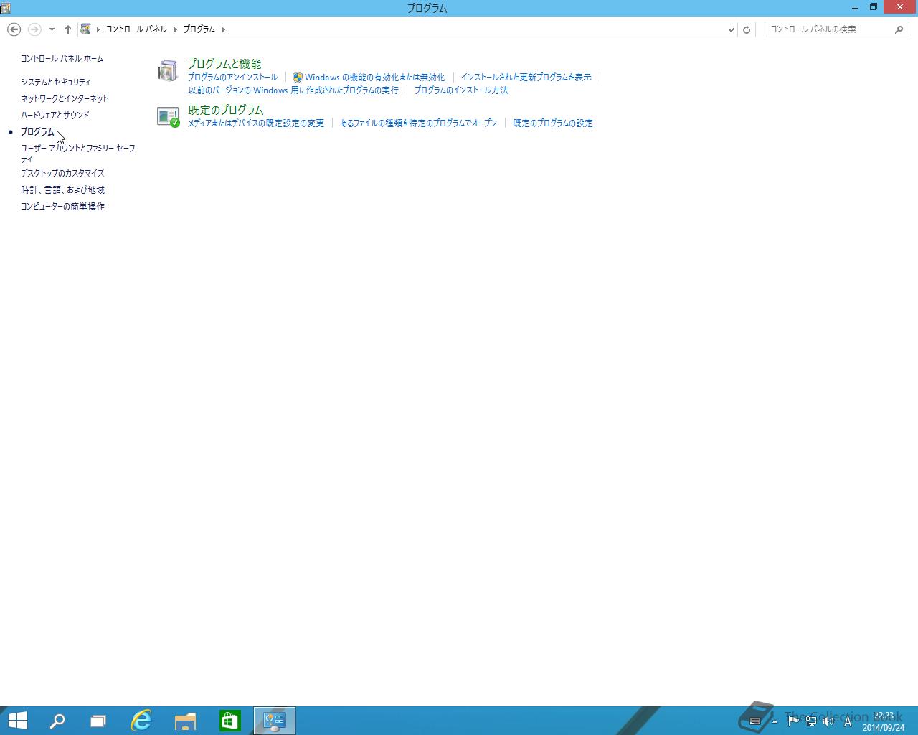Open recent locations dropdown arrow
This screenshot has width=918, height=735.
click(52, 29)
